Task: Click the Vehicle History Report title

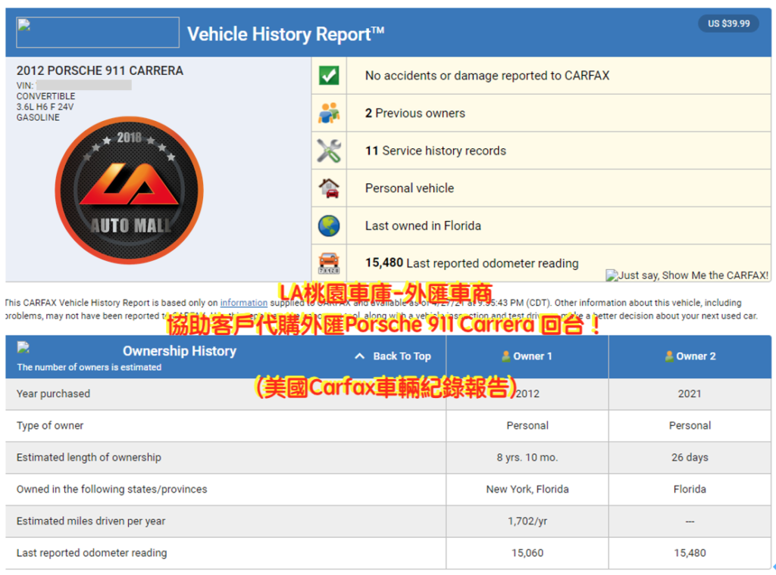Action: (286, 34)
